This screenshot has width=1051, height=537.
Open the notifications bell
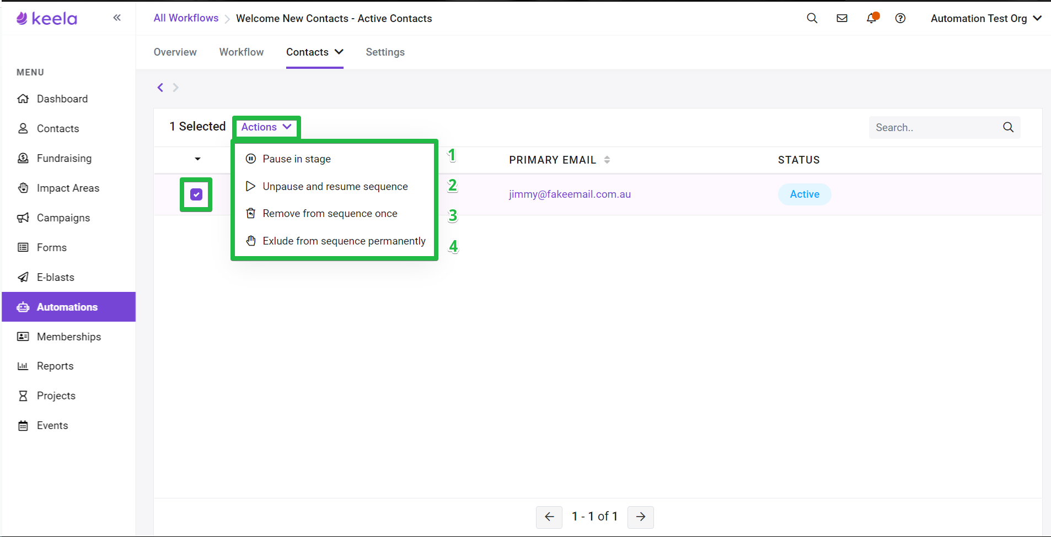tap(871, 18)
